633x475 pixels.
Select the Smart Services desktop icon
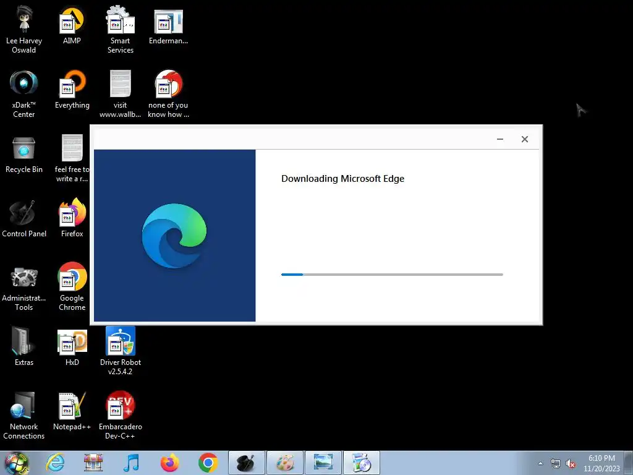(121, 30)
